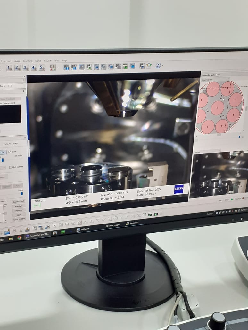The height and width of the screenshot is (330, 248).
Task: Click the number 5 preset toolbar button
Action: coord(42,67)
